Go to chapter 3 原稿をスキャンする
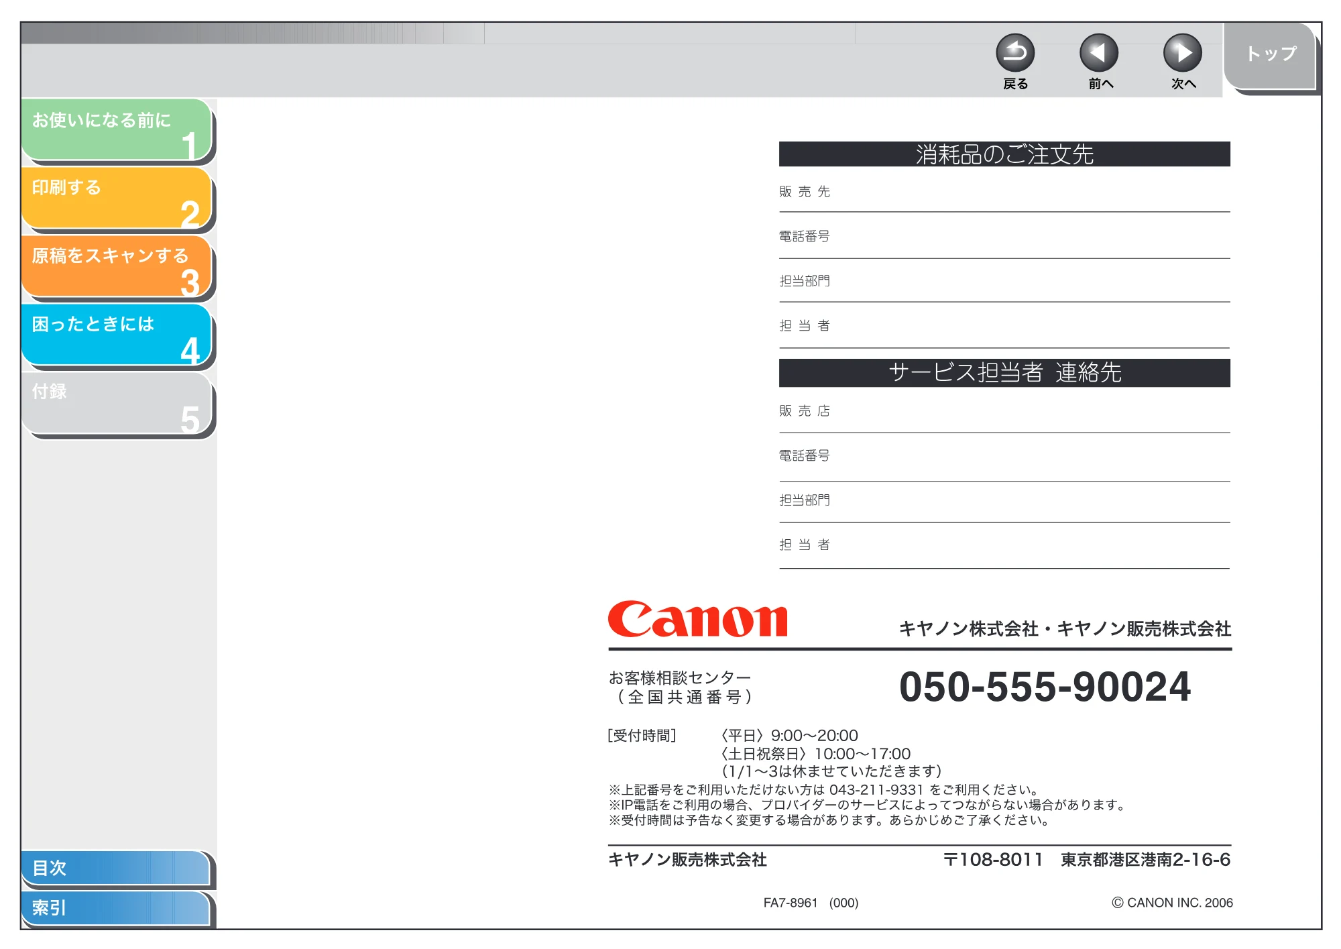Image resolution: width=1341 pixels, height=949 pixels. click(117, 266)
